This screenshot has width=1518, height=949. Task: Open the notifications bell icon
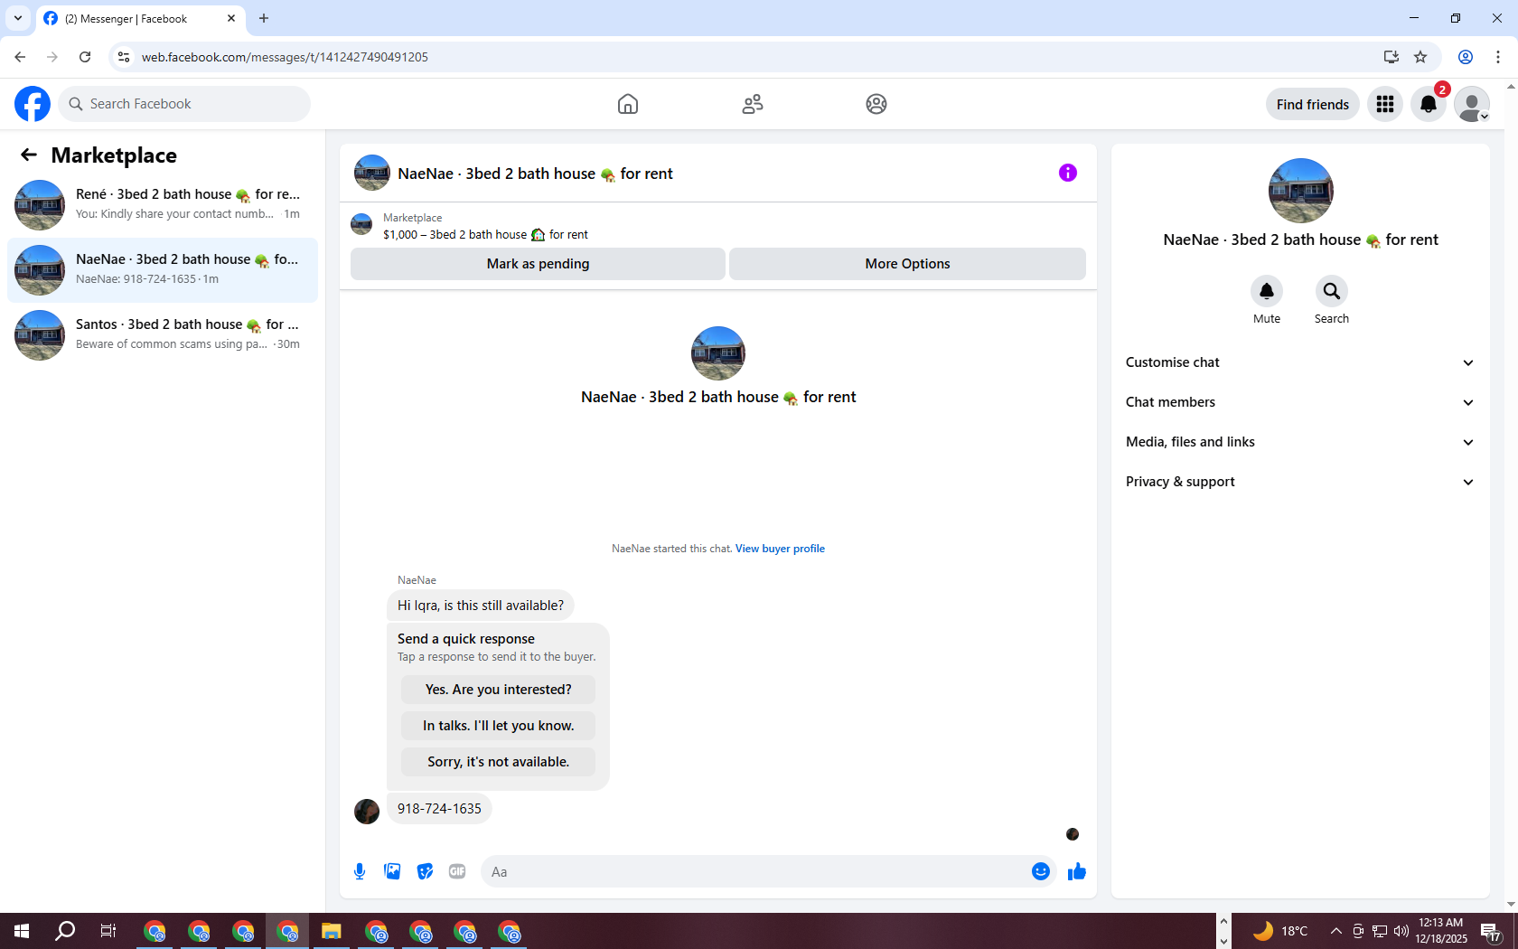[x=1429, y=104]
